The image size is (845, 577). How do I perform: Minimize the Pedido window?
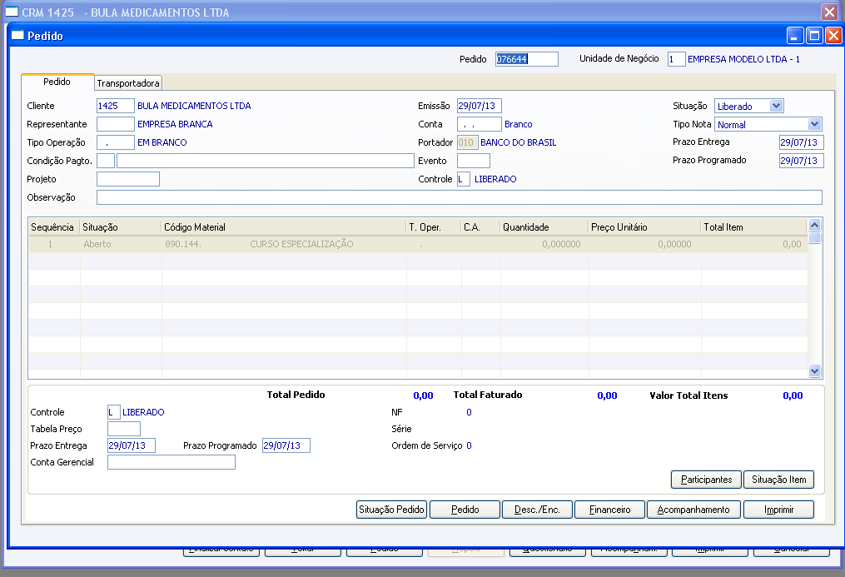[795, 36]
